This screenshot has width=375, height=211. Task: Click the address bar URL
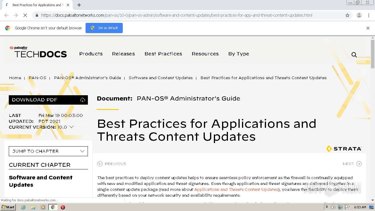tap(177, 15)
